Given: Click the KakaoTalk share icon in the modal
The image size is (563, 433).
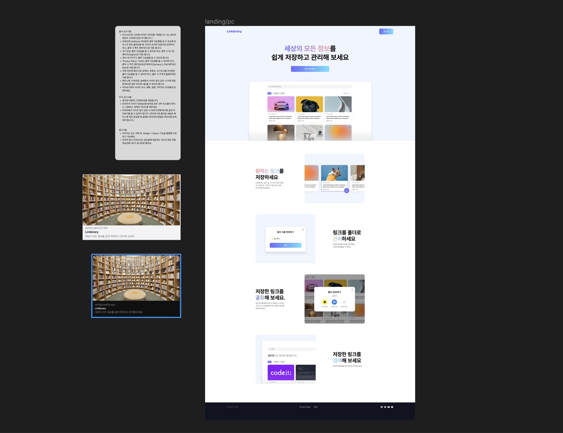Looking at the screenshot, I should point(325,302).
